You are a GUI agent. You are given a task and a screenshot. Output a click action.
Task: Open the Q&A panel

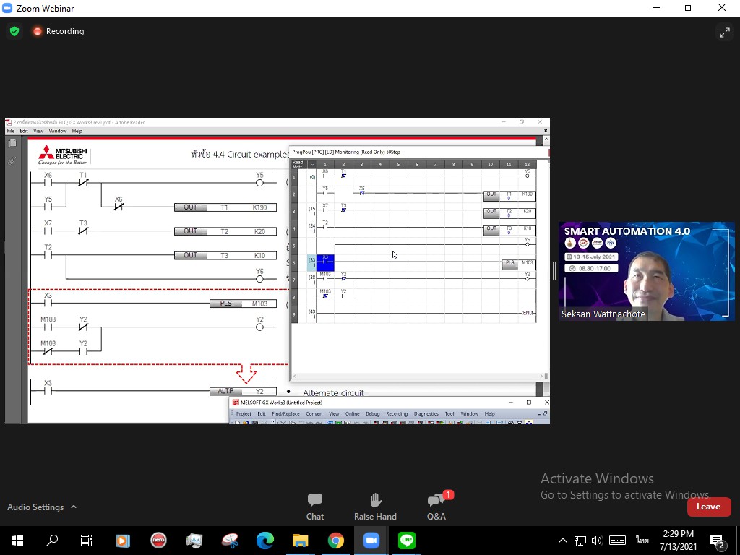[436, 507]
